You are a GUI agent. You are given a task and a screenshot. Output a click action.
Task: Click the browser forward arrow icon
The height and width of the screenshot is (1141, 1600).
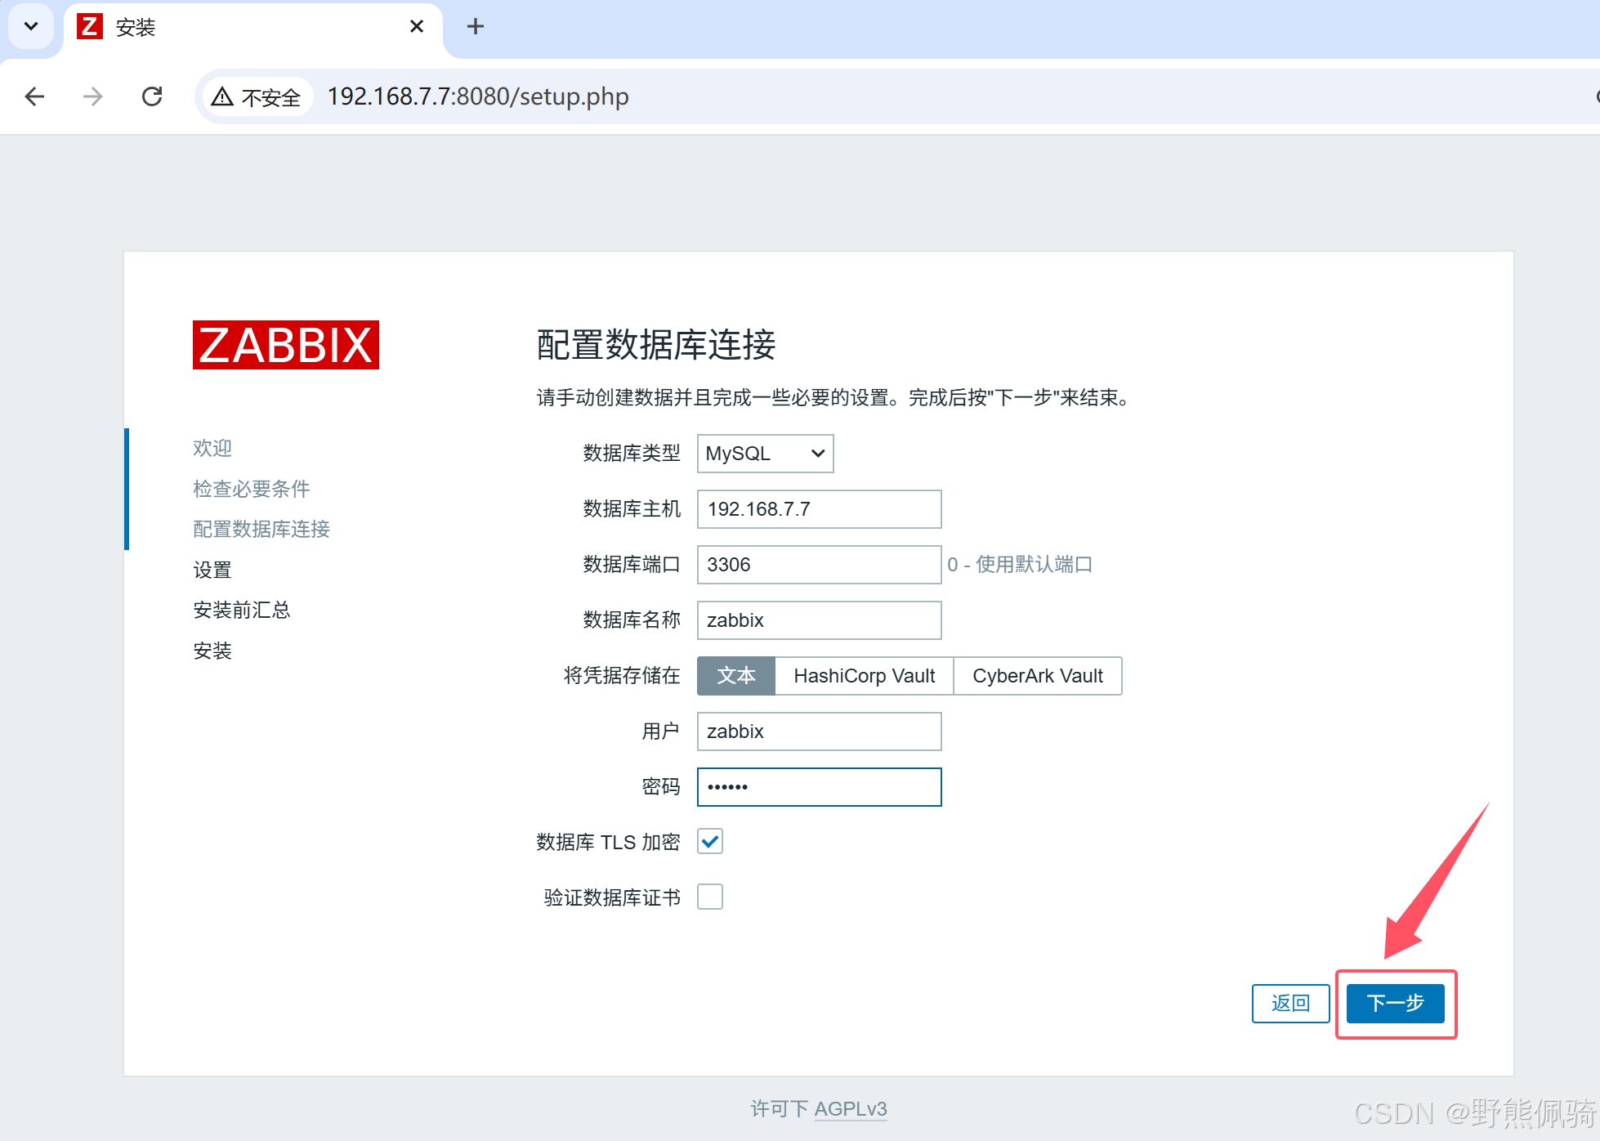(93, 96)
